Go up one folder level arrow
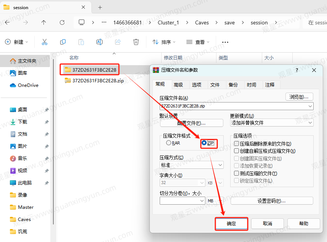 (43, 22)
